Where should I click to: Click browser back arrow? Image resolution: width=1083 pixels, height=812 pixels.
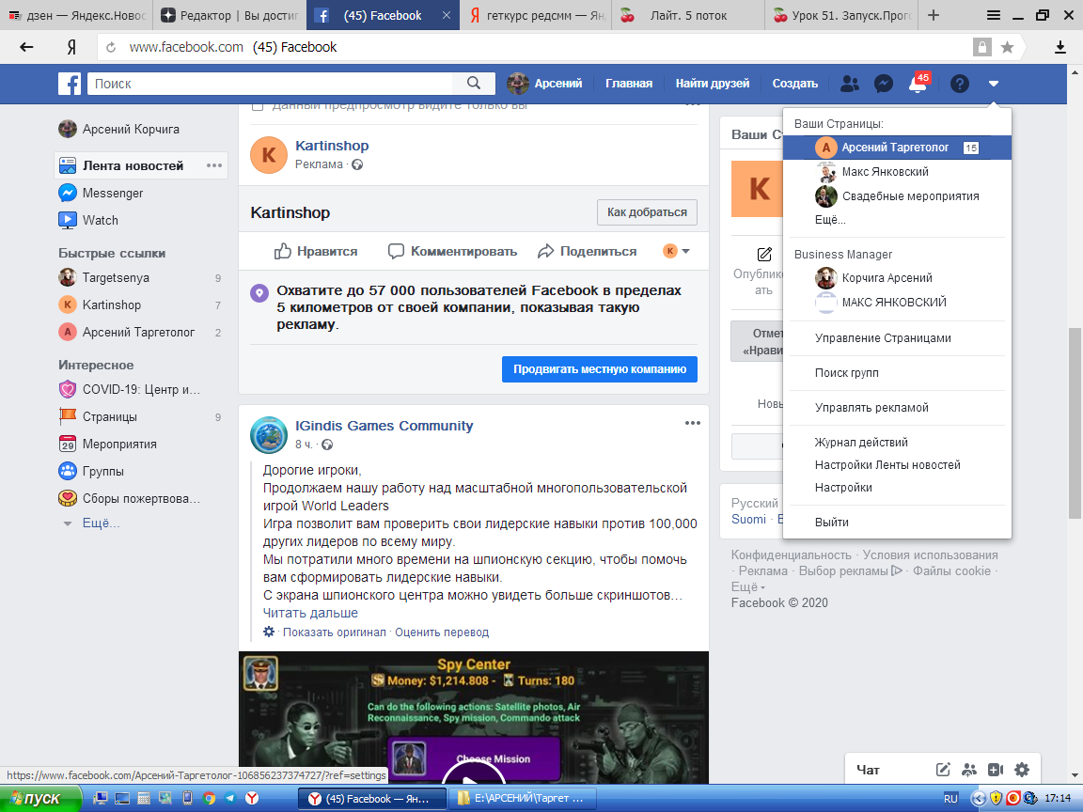click(x=26, y=47)
